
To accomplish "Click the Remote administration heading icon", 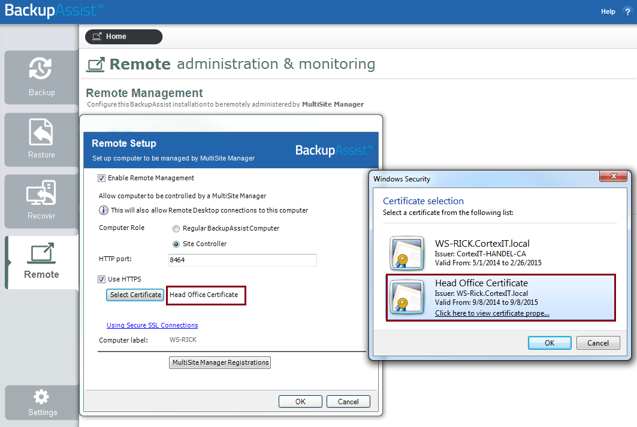I will pos(96,65).
